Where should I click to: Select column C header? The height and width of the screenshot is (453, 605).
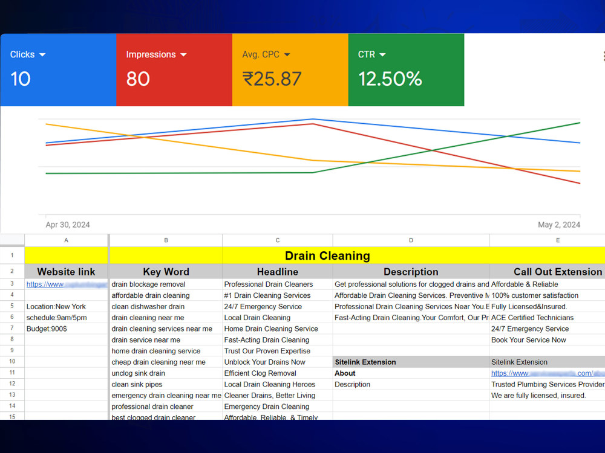coord(278,240)
